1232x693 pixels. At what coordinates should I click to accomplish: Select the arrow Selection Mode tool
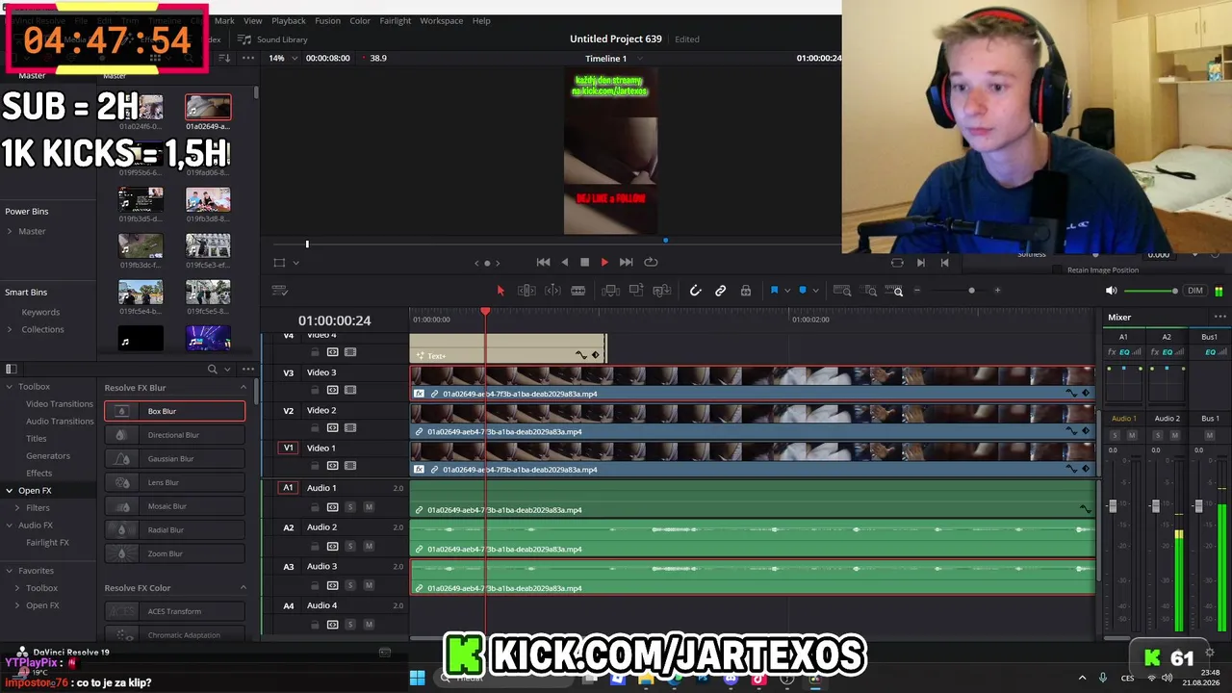(500, 291)
